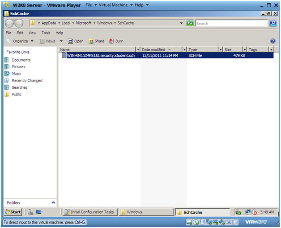Click the Explorer Back navigation button
The width and height of the screenshot is (281, 228).
click(x=9, y=23)
